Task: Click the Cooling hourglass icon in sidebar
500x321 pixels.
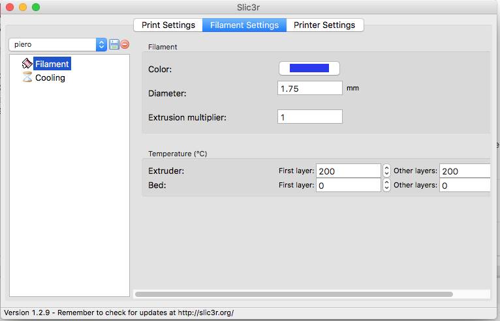Action: coord(27,77)
